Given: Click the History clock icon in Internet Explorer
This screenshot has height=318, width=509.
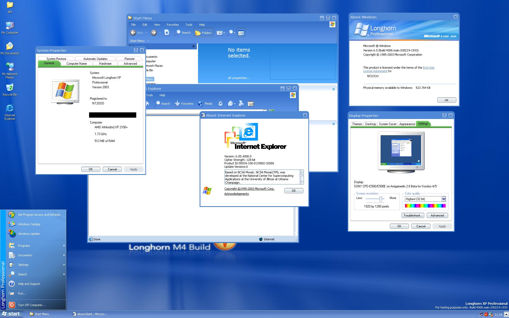Looking at the screenshot, I should pyautogui.click(x=220, y=104).
